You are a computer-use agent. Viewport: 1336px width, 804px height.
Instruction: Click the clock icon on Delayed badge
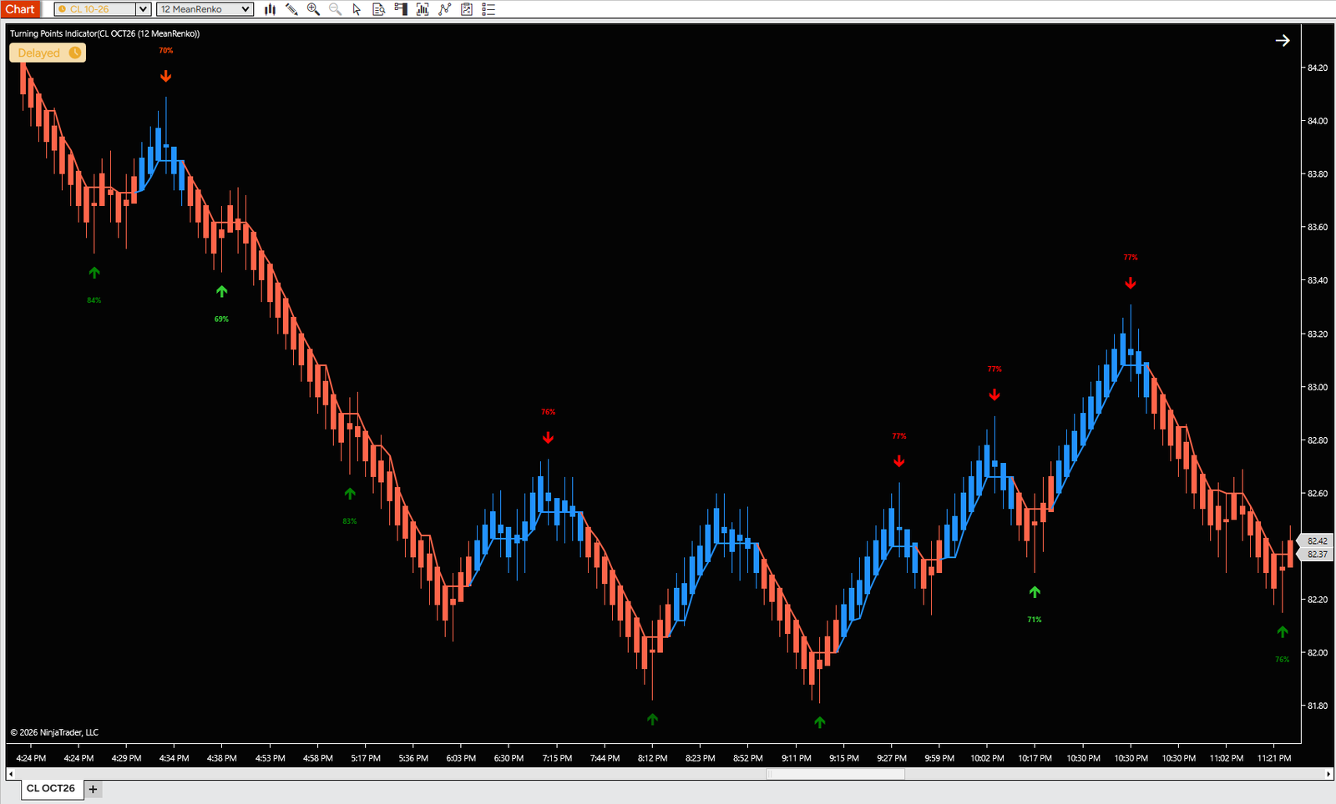pos(75,53)
